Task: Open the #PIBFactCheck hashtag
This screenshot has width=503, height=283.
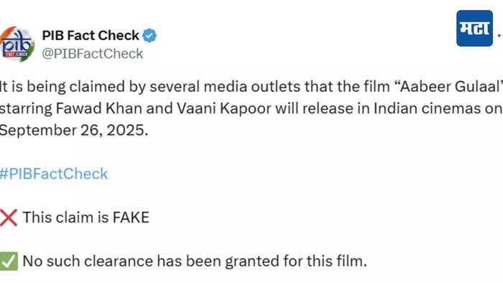Action: 54,174
